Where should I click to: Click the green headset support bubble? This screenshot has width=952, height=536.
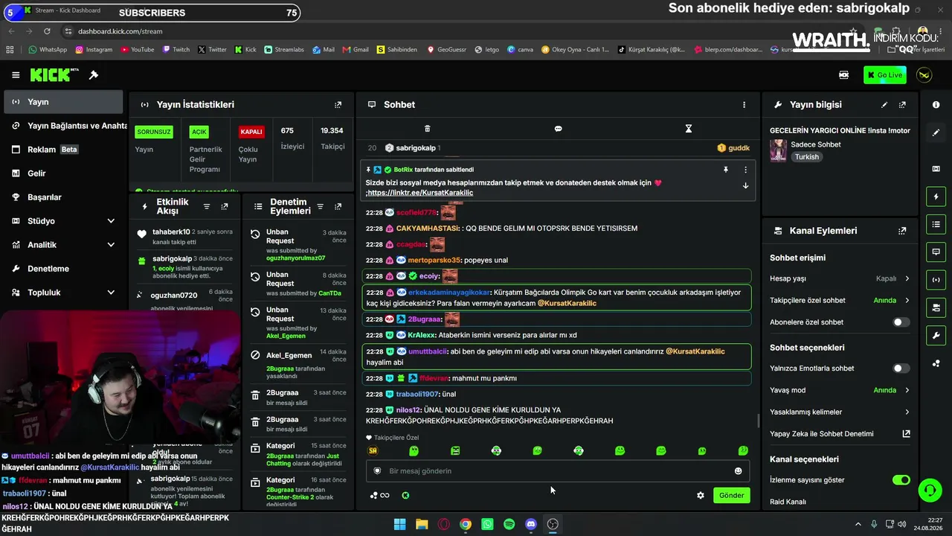point(930,490)
